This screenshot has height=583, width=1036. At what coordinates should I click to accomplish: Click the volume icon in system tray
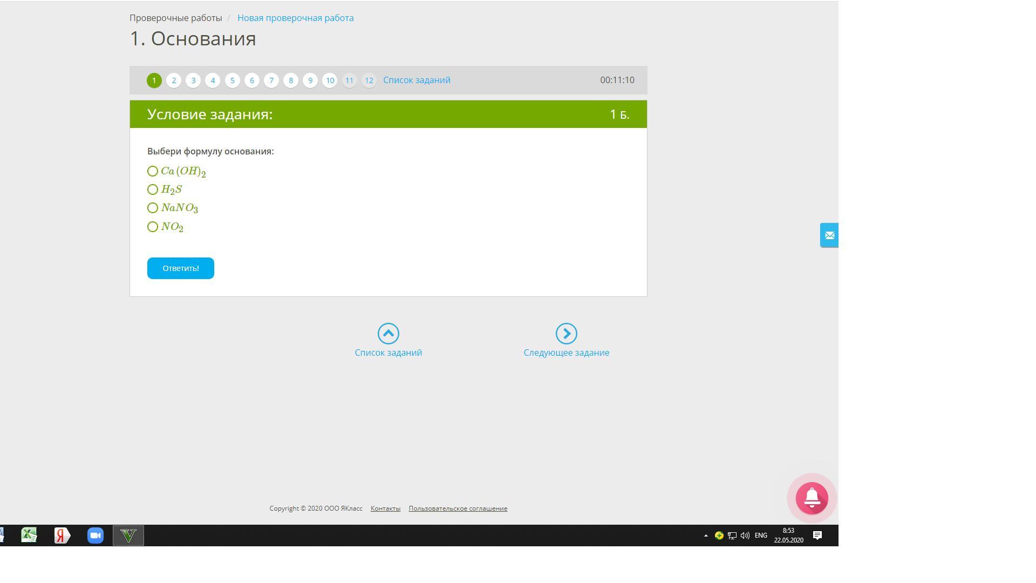coord(745,535)
